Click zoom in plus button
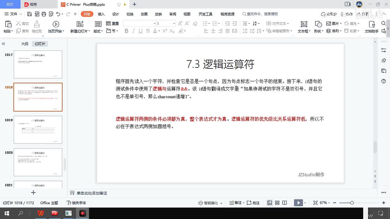This screenshot has height=219, width=390. (384, 203)
